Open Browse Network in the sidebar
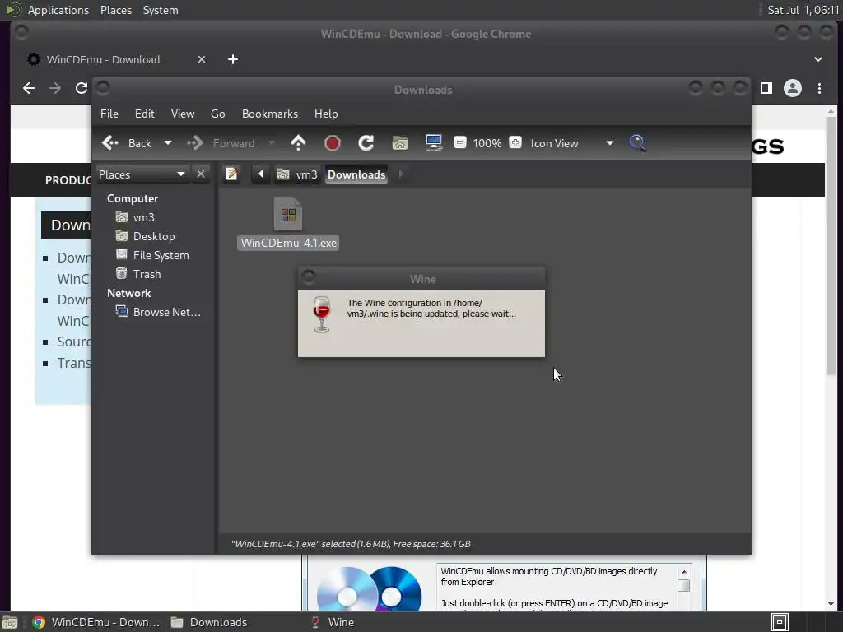 click(158, 312)
